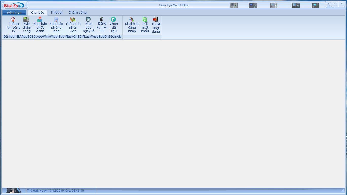Click the database path status label
The height and width of the screenshot is (195, 347).
coord(62,37)
